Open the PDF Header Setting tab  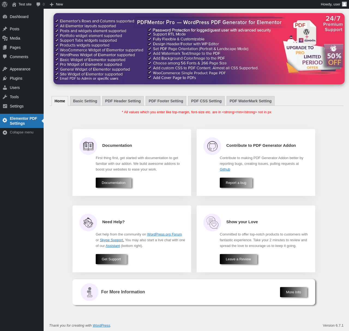click(x=123, y=101)
